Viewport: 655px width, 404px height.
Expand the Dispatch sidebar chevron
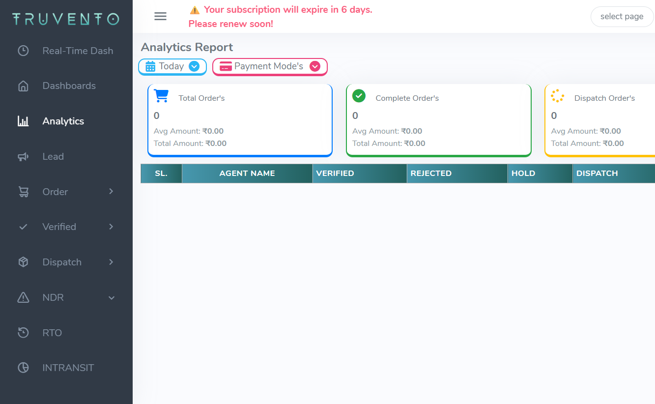click(x=111, y=262)
